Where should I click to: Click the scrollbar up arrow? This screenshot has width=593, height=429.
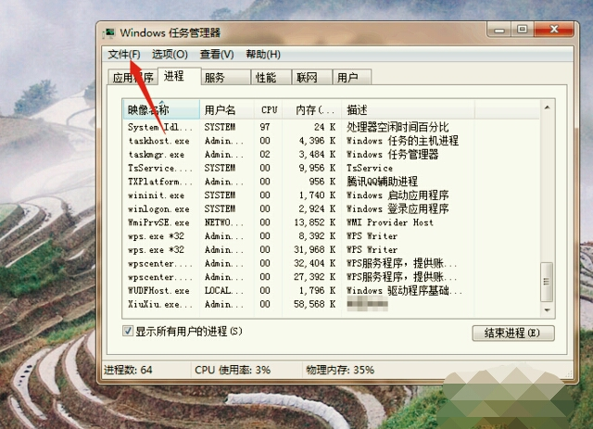[547, 107]
